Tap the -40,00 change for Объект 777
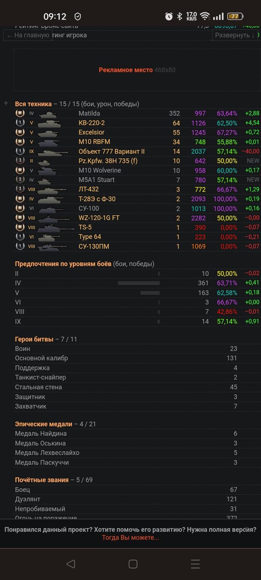The width and height of the screenshot is (261, 580). 250,151
